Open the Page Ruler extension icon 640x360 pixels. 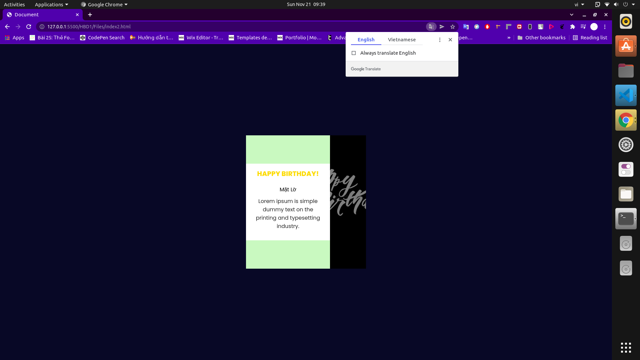[x=509, y=27]
